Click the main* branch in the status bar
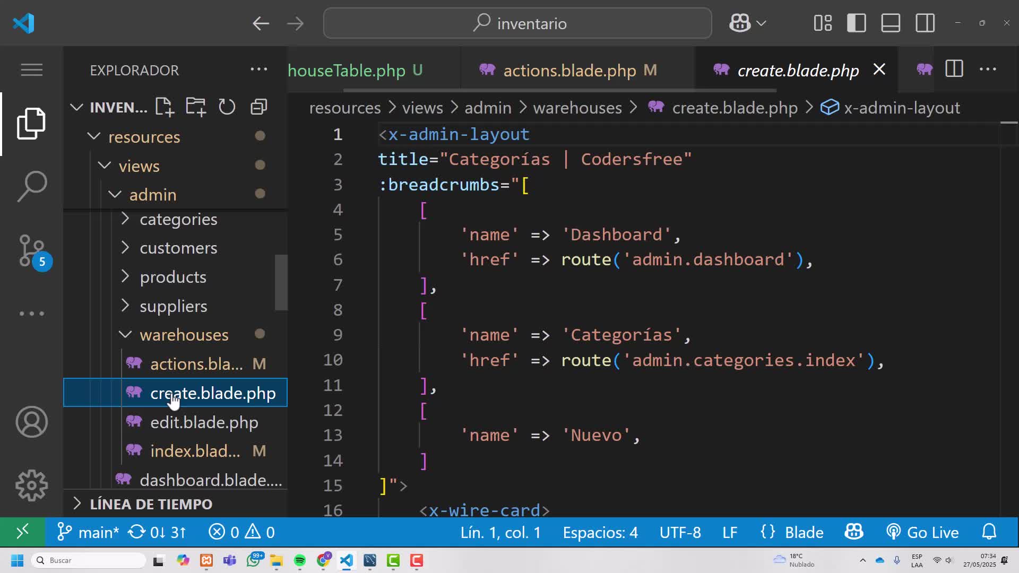 coord(89,532)
